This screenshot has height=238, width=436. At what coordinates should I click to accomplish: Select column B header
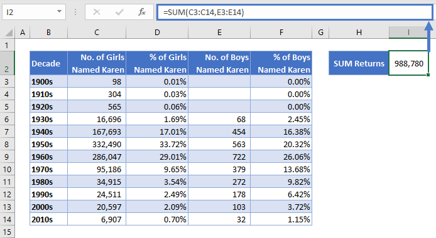(x=48, y=33)
